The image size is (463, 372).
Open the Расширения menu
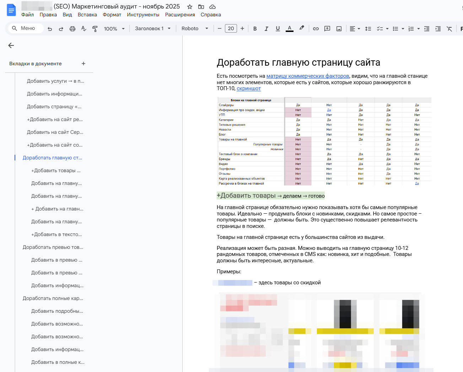(x=180, y=15)
